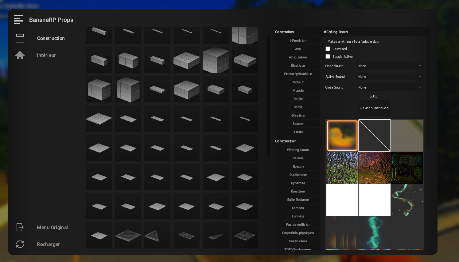The height and width of the screenshot is (262, 459).
Task: Click the Clavier numérique 4 key binder
Action: (374, 108)
